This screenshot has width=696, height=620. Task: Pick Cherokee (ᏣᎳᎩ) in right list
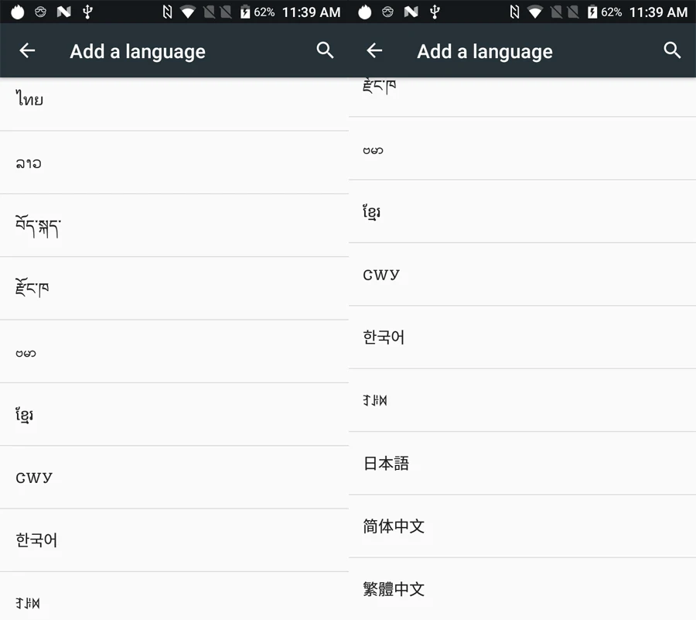(x=523, y=275)
